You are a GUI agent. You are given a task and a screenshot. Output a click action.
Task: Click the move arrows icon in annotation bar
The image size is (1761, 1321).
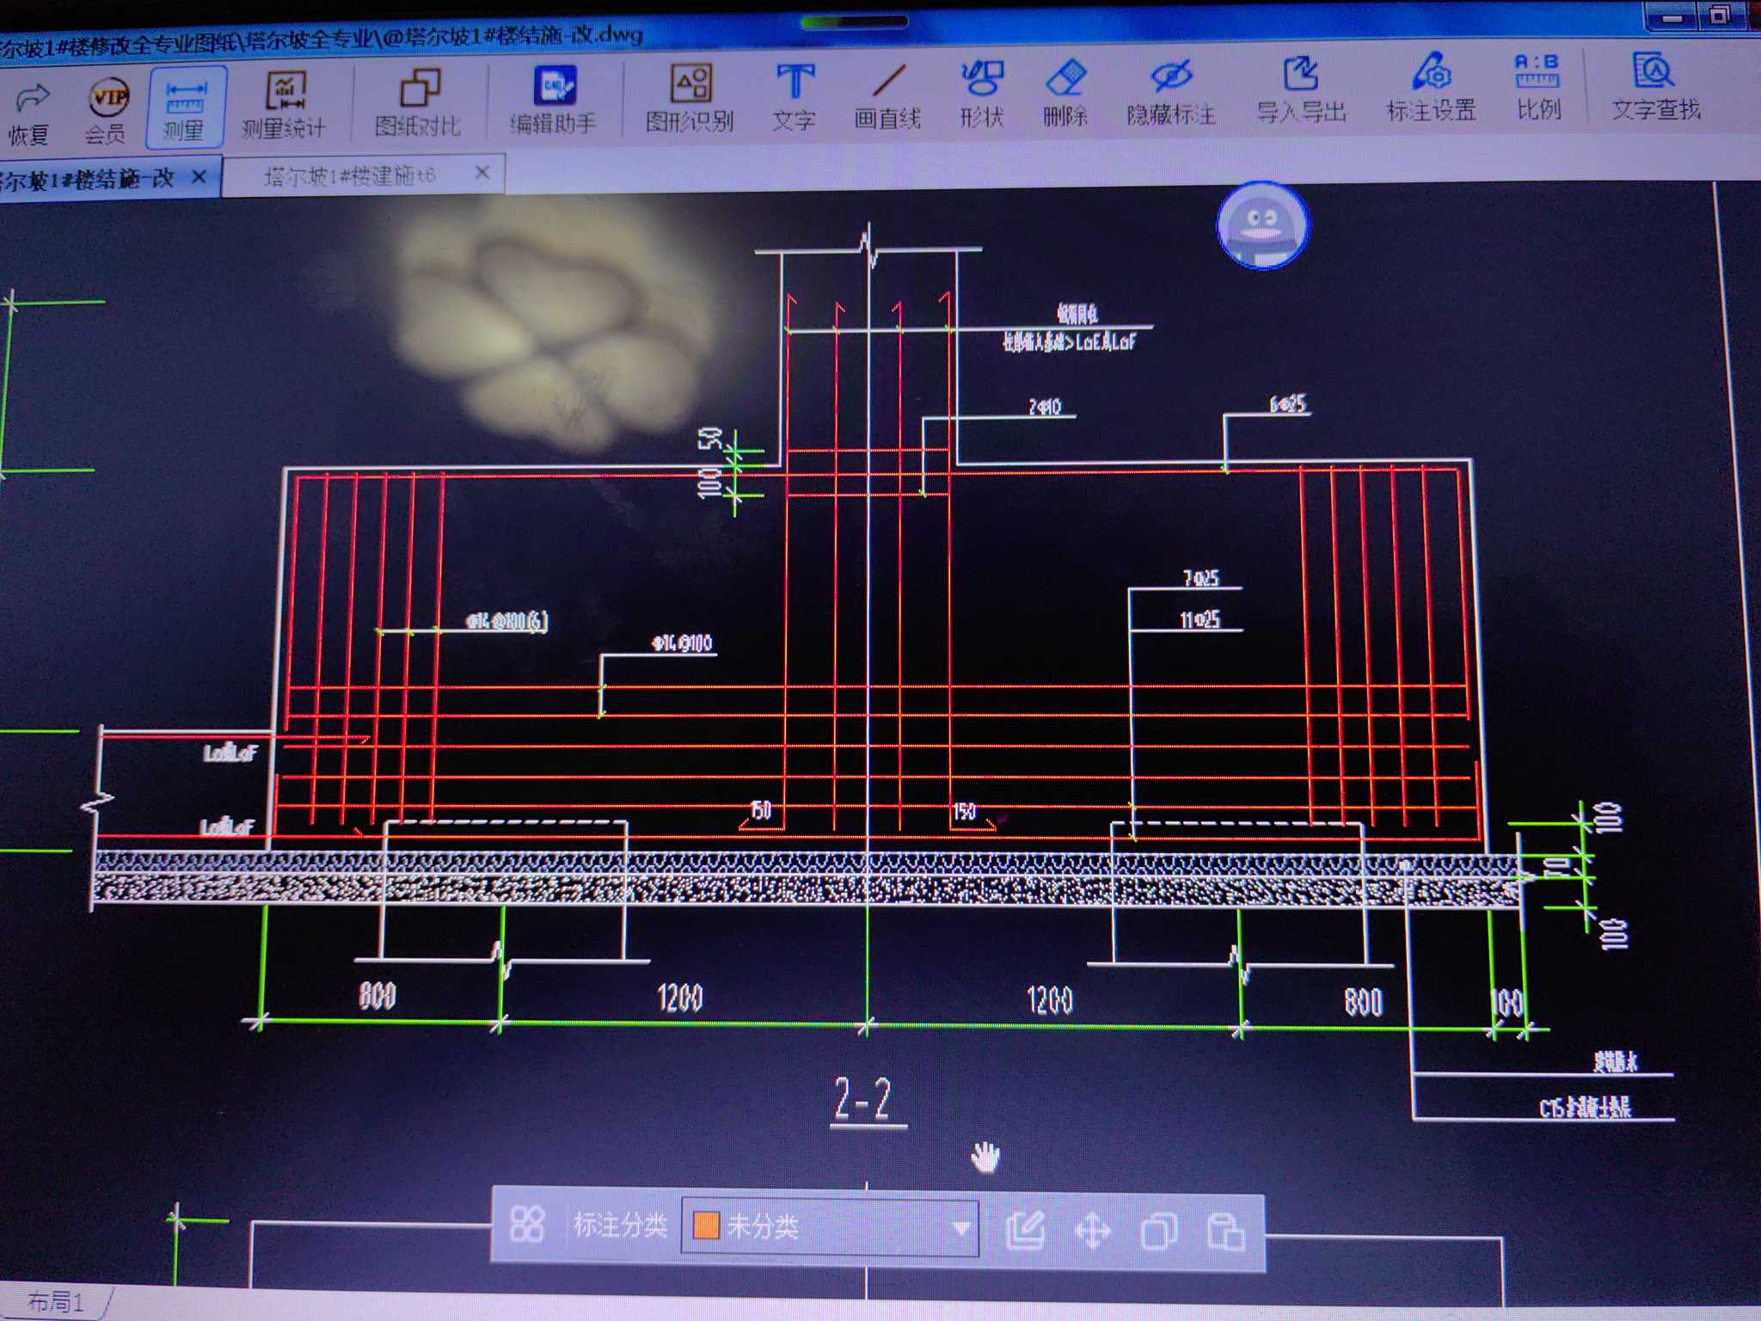1093,1231
